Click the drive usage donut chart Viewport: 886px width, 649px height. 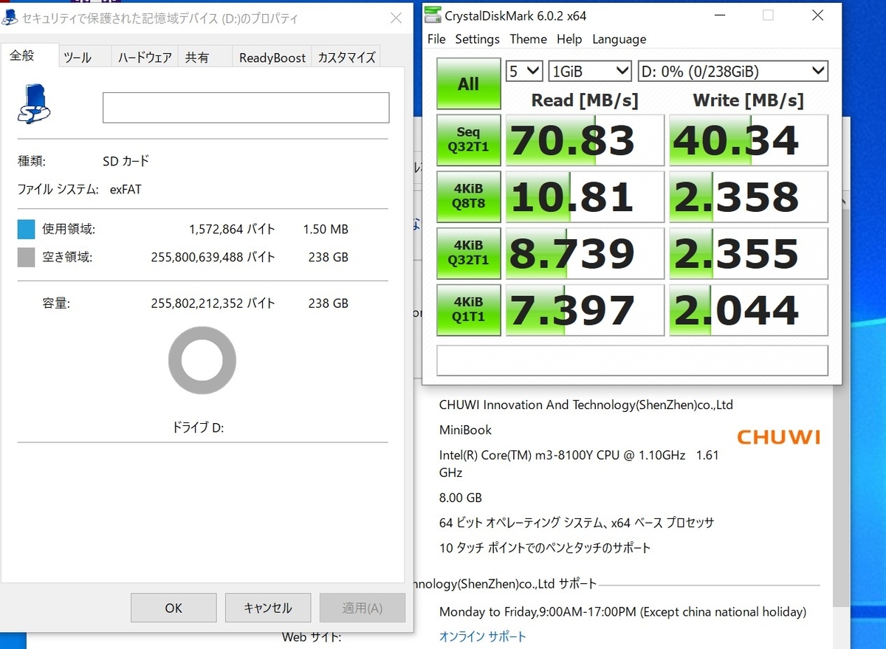(x=202, y=360)
